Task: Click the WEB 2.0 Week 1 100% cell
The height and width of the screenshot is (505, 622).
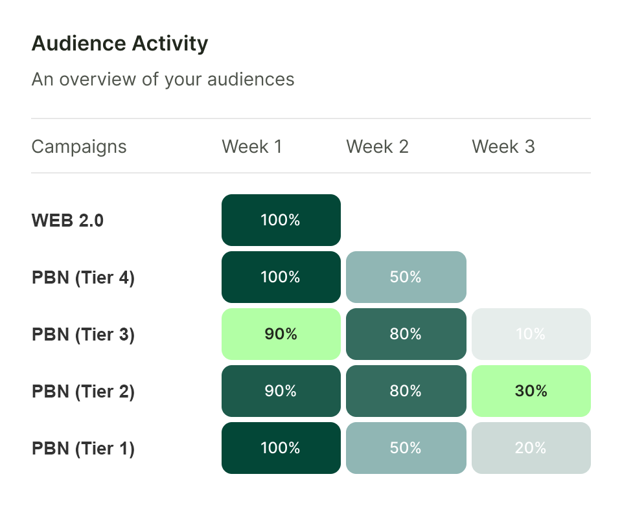Action: 281,220
